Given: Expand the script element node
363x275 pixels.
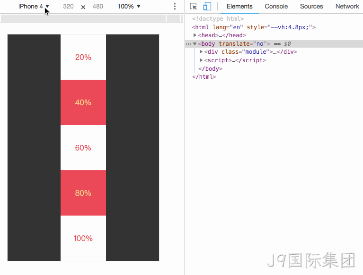Looking at the screenshot, I should [x=201, y=60].
